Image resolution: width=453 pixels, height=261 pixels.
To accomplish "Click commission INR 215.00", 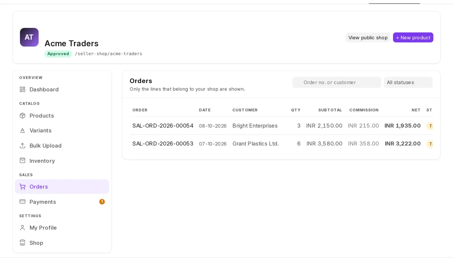I will click(363, 126).
